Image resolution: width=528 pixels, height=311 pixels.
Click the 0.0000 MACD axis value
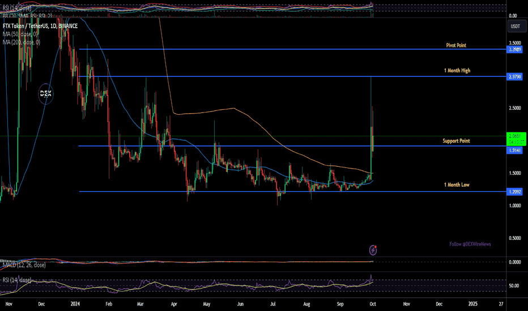(x=514, y=262)
